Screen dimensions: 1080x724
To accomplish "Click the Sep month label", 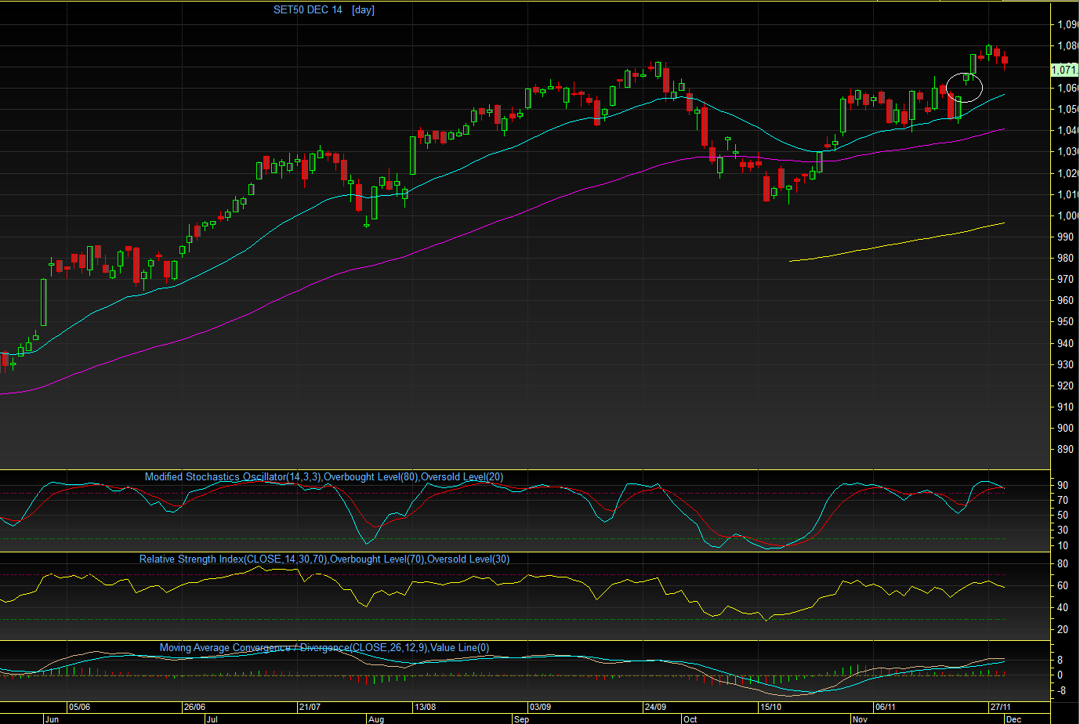I will coord(521,719).
